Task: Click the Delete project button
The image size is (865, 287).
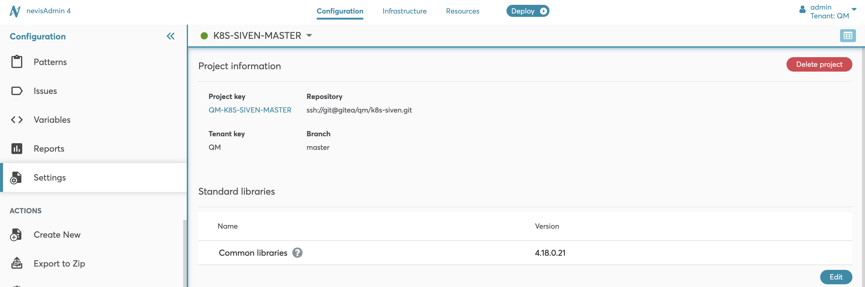Action: pos(819,64)
